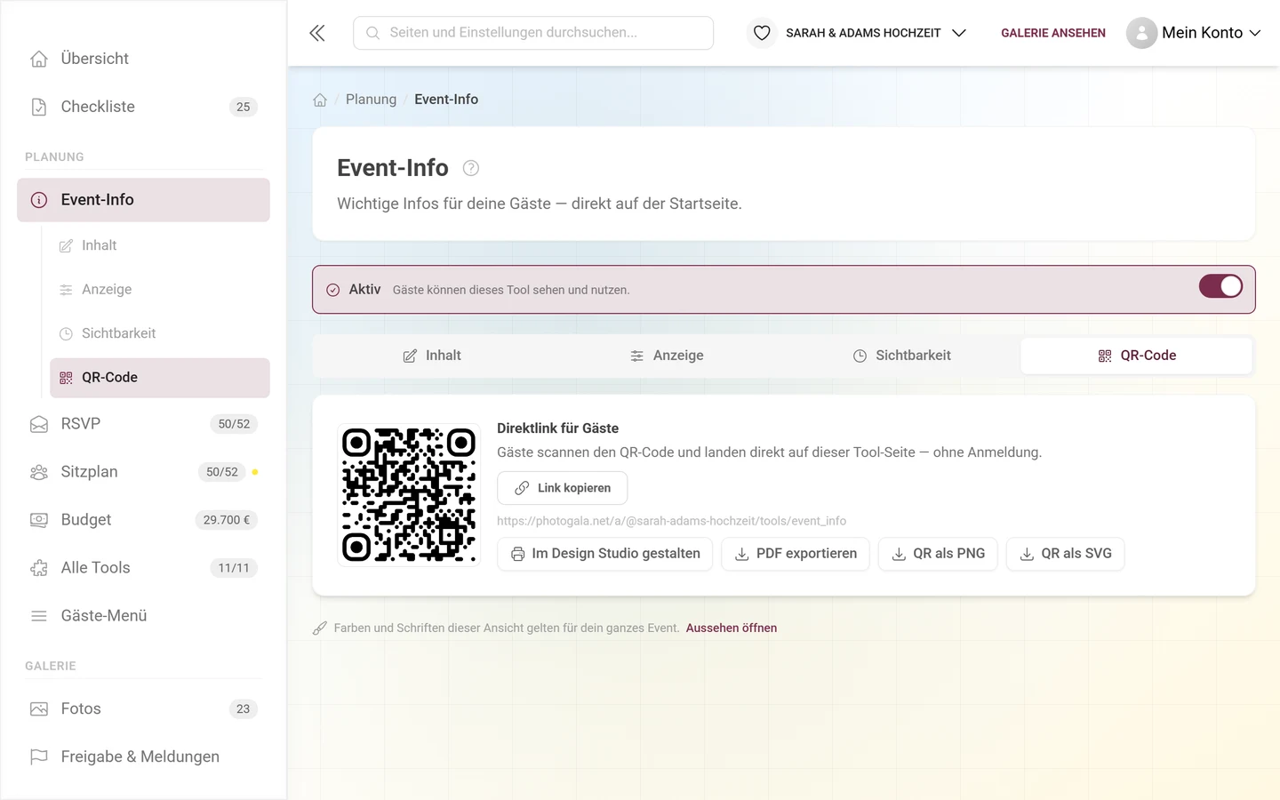Click Planung in the breadcrumb
Viewport: 1280px width, 800px height.
[371, 100]
